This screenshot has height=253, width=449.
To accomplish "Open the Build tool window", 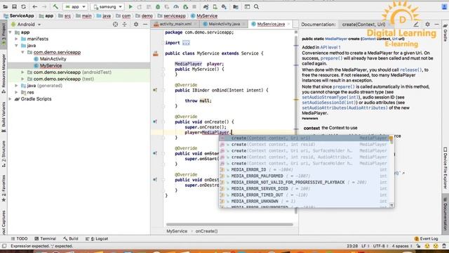I will tap(71, 239).
